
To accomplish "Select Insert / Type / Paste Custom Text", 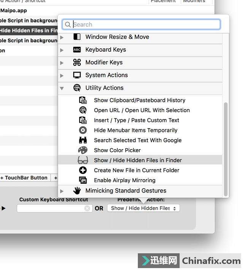I will pos(136,120).
